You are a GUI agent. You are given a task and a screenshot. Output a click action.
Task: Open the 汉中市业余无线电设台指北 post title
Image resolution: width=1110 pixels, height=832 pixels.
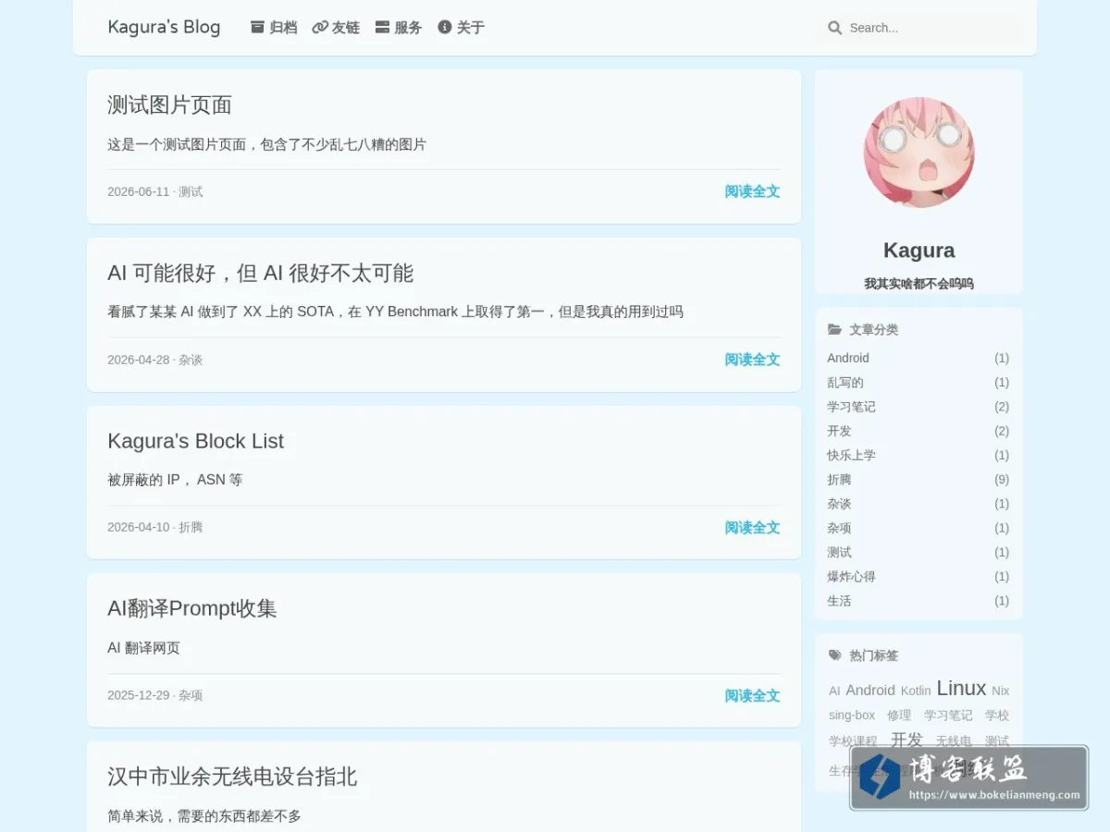click(232, 777)
